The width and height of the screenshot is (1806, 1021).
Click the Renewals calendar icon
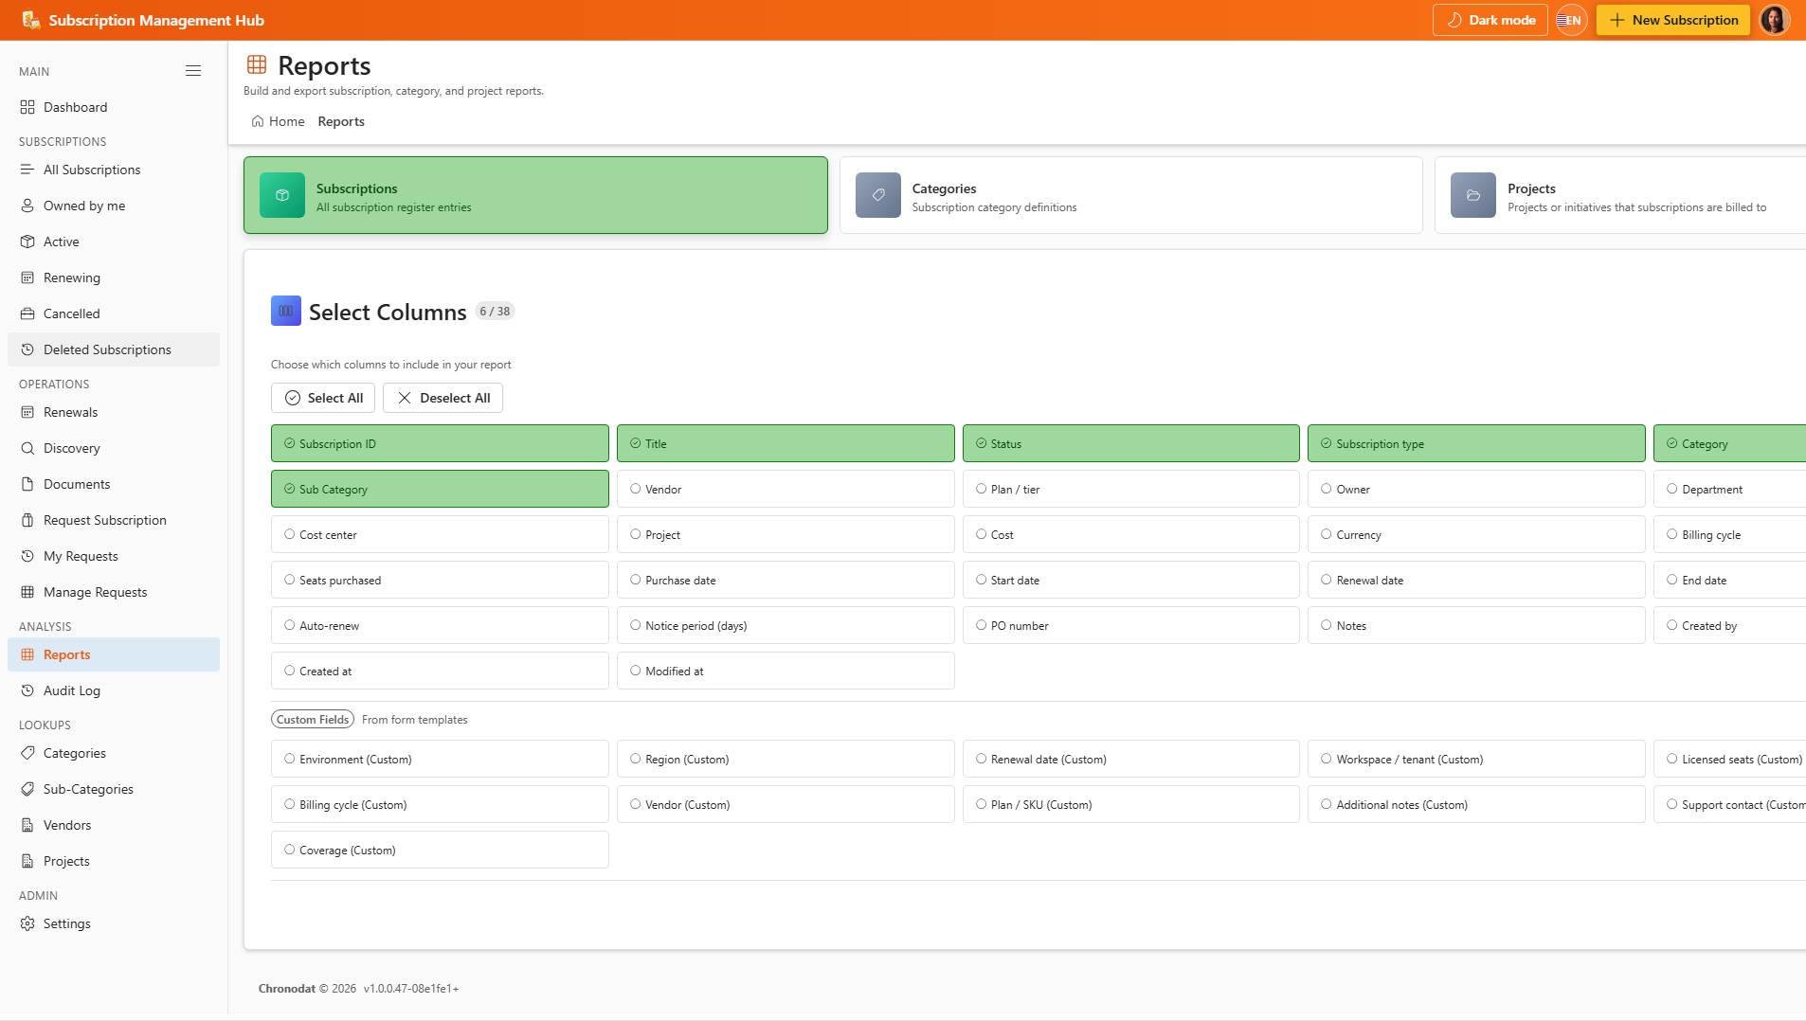[x=27, y=412]
